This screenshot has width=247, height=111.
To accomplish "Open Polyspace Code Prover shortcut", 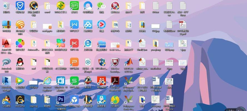I will (x=129, y=100).
